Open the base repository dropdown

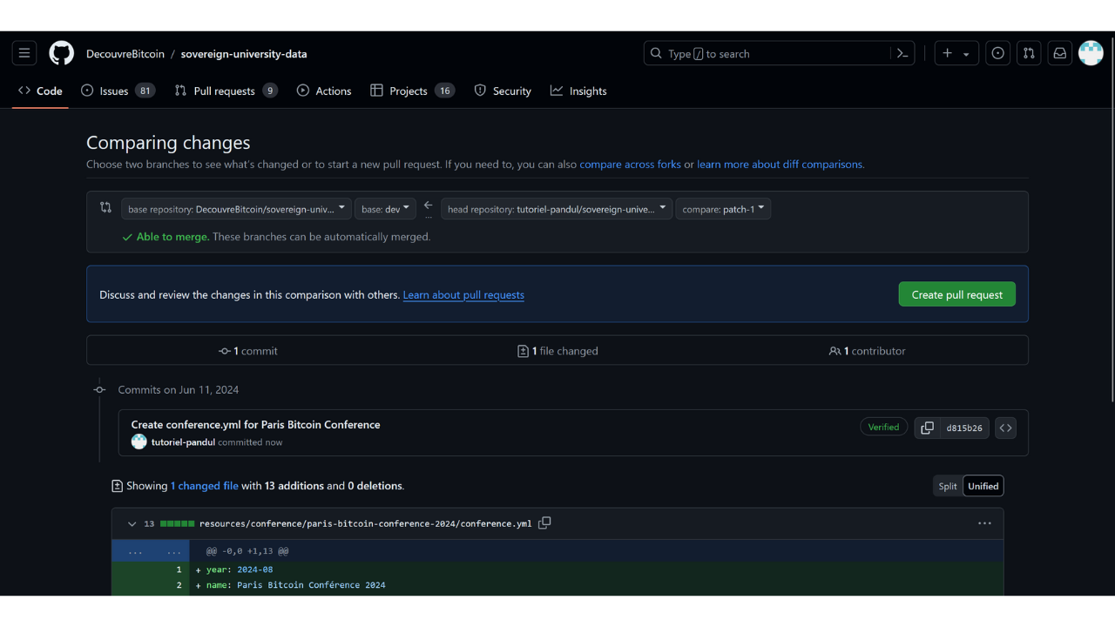236,209
